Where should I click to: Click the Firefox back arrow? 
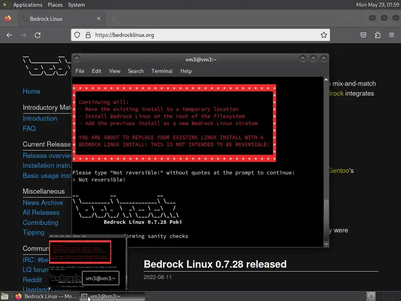click(x=9, y=35)
